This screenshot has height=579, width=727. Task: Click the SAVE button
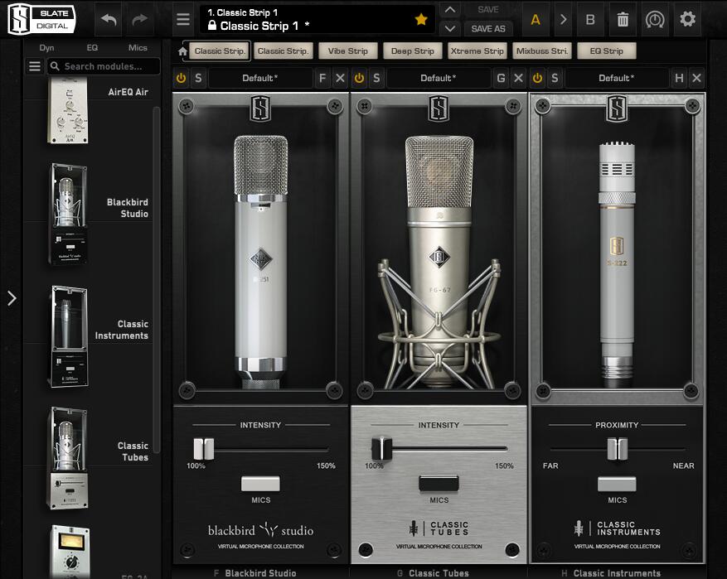(x=487, y=10)
